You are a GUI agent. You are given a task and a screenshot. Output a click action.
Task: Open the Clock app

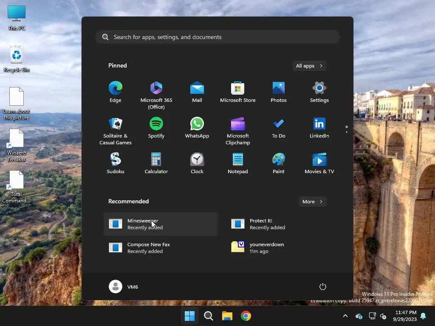(x=197, y=163)
